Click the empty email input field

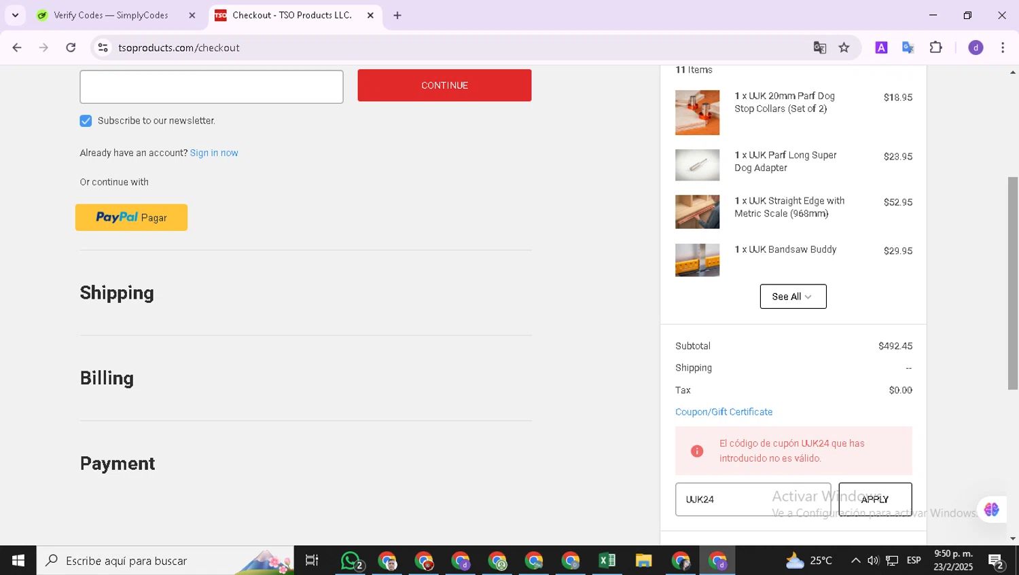(211, 86)
